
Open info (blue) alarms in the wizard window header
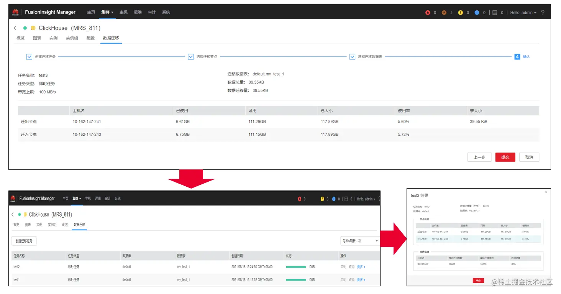(477, 13)
